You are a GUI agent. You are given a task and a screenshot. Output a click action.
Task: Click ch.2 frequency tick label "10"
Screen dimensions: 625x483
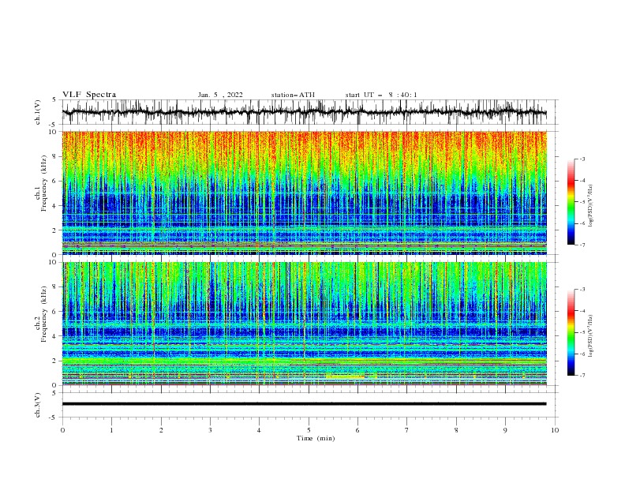[x=53, y=262]
